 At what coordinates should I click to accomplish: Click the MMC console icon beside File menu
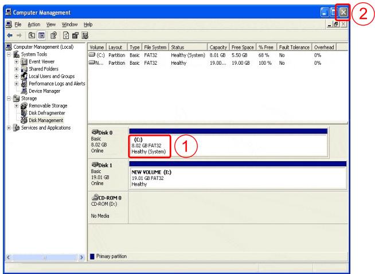point(9,25)
